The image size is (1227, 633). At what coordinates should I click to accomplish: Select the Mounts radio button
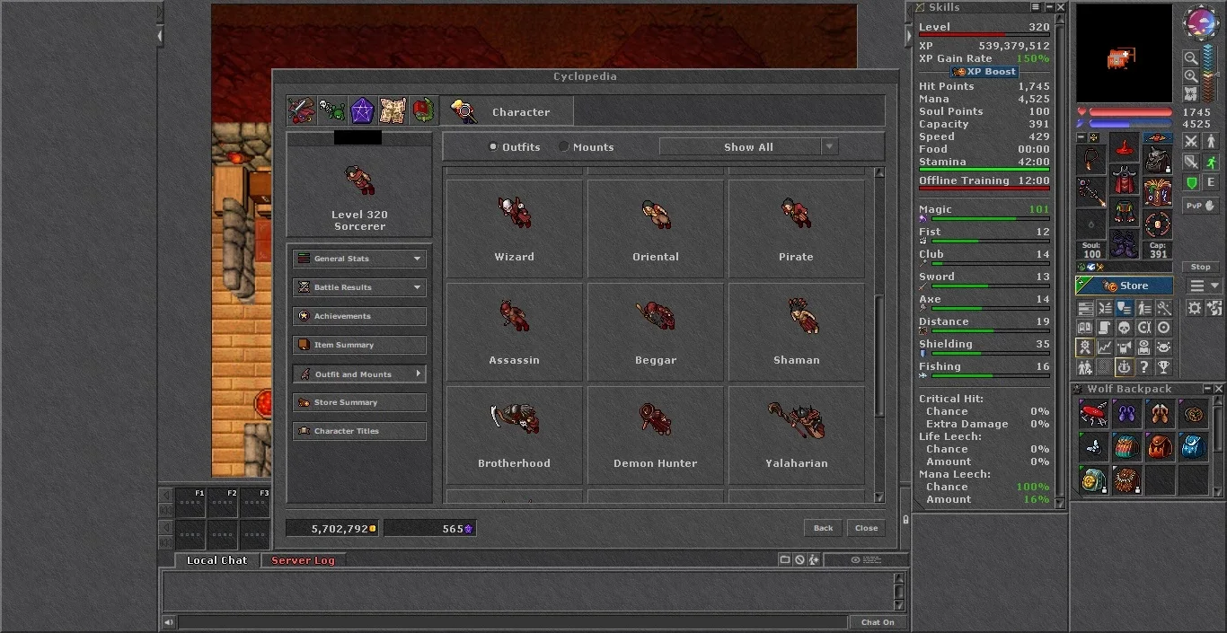pos(563,146)
